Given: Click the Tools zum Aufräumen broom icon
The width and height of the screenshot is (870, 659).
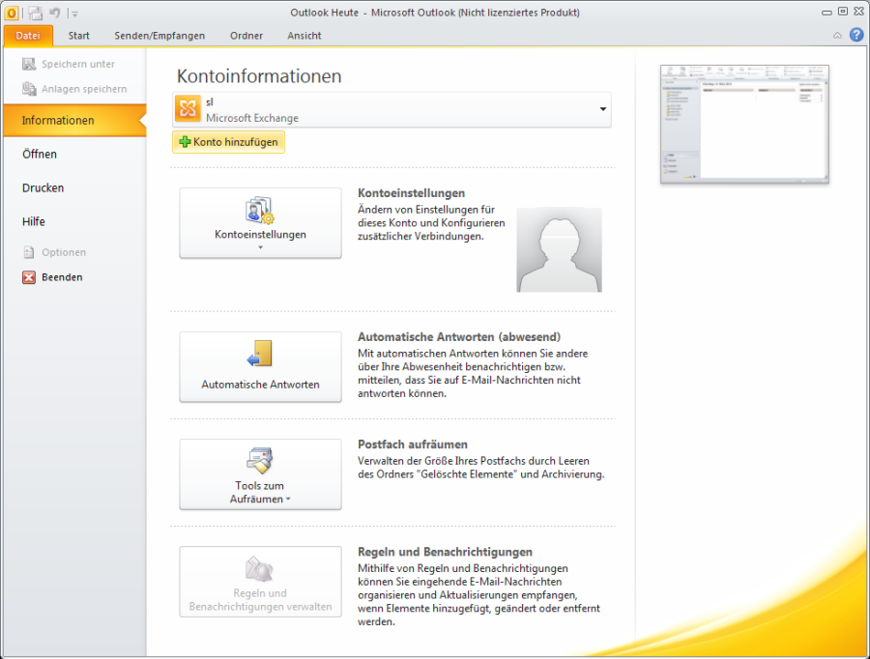Looking at the screenshot, I should [x=260, y=460].
